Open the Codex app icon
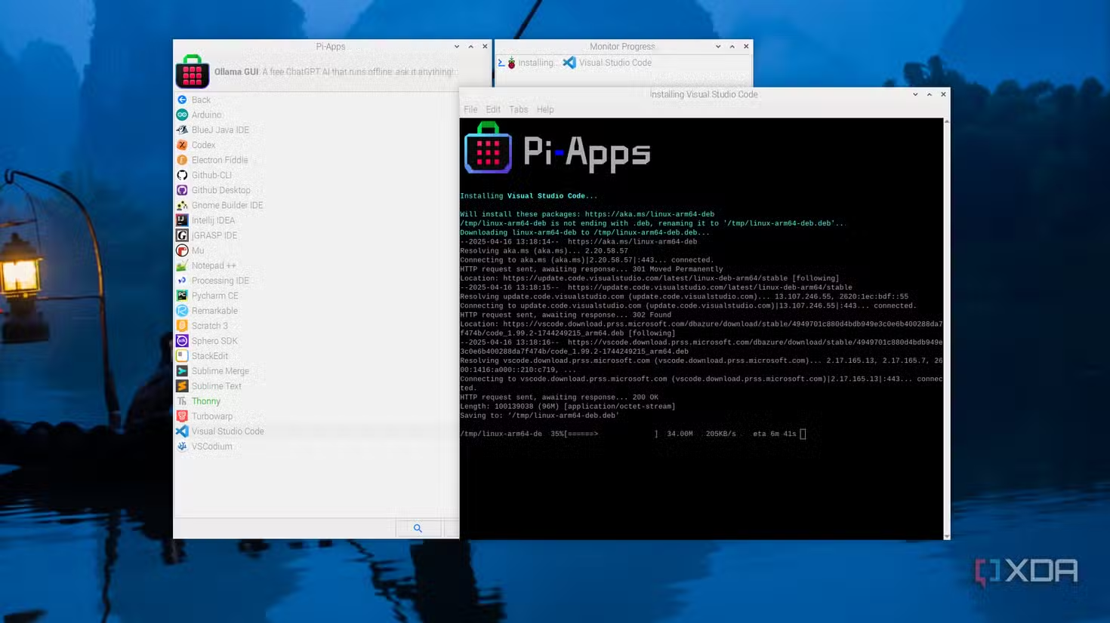 (x=182, y=145)
